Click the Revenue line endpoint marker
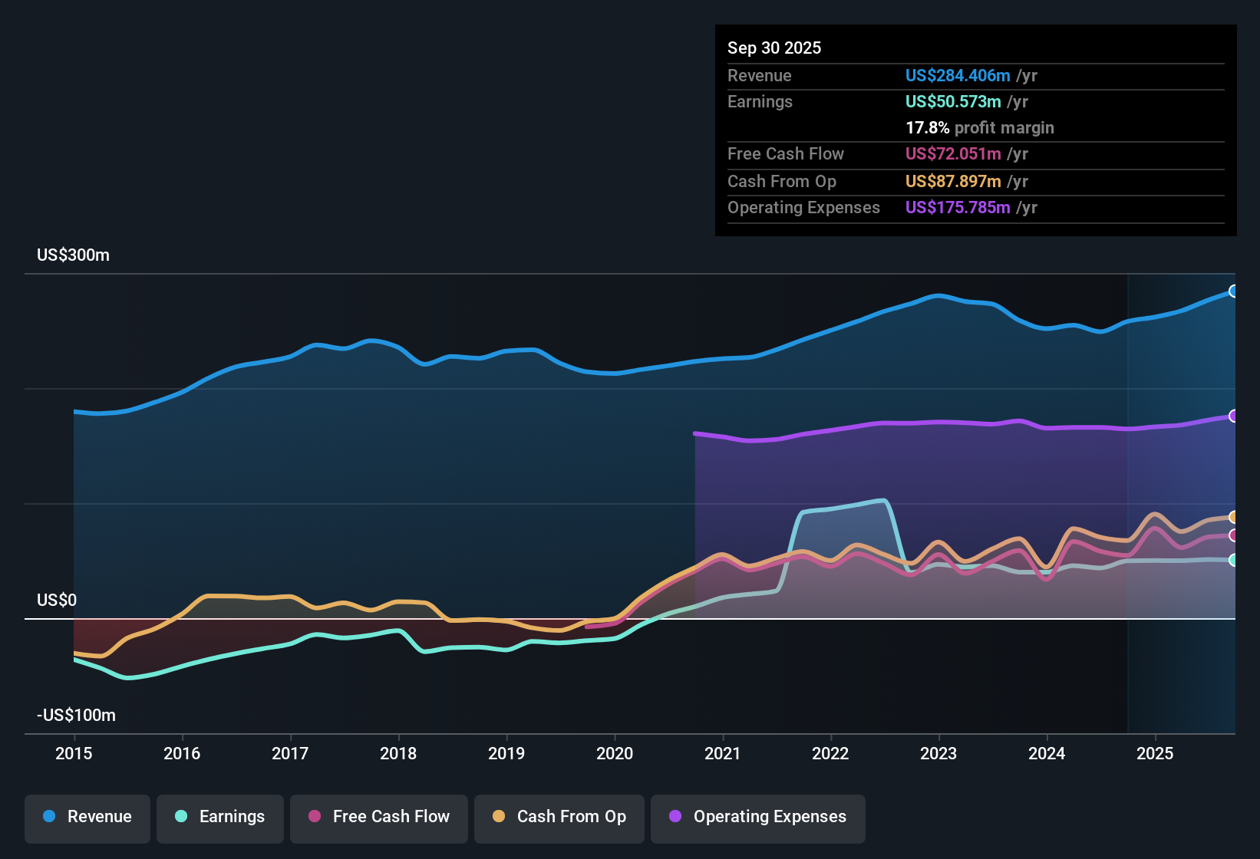Viewport: 1260px width, 859px height. (x=1234, y=291)
